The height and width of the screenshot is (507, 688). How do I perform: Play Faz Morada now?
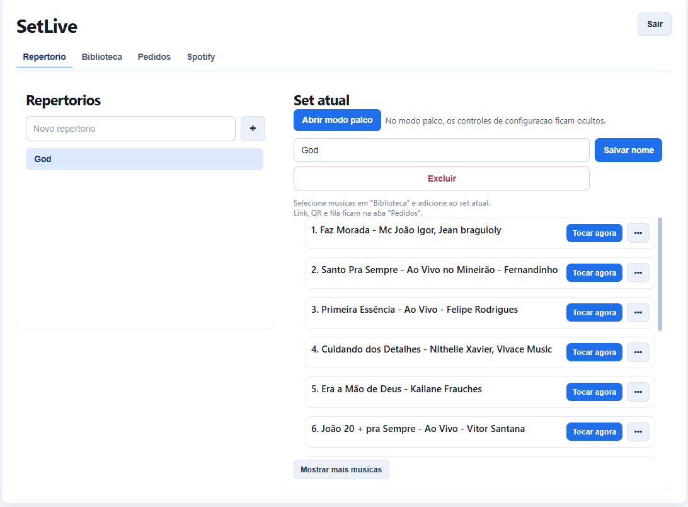click(x=594, y=233)
